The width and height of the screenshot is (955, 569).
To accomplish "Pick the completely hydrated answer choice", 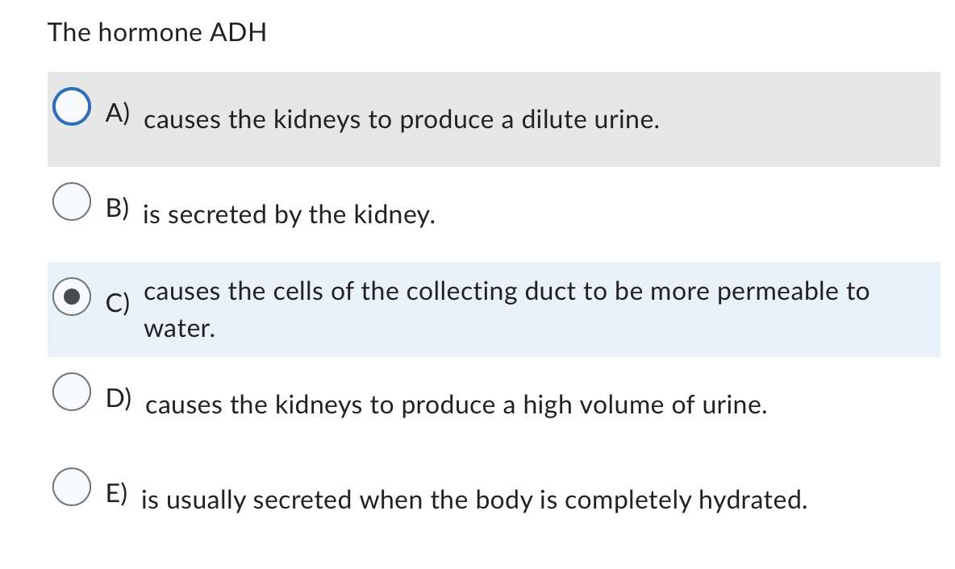I will (x=474, y=500).
